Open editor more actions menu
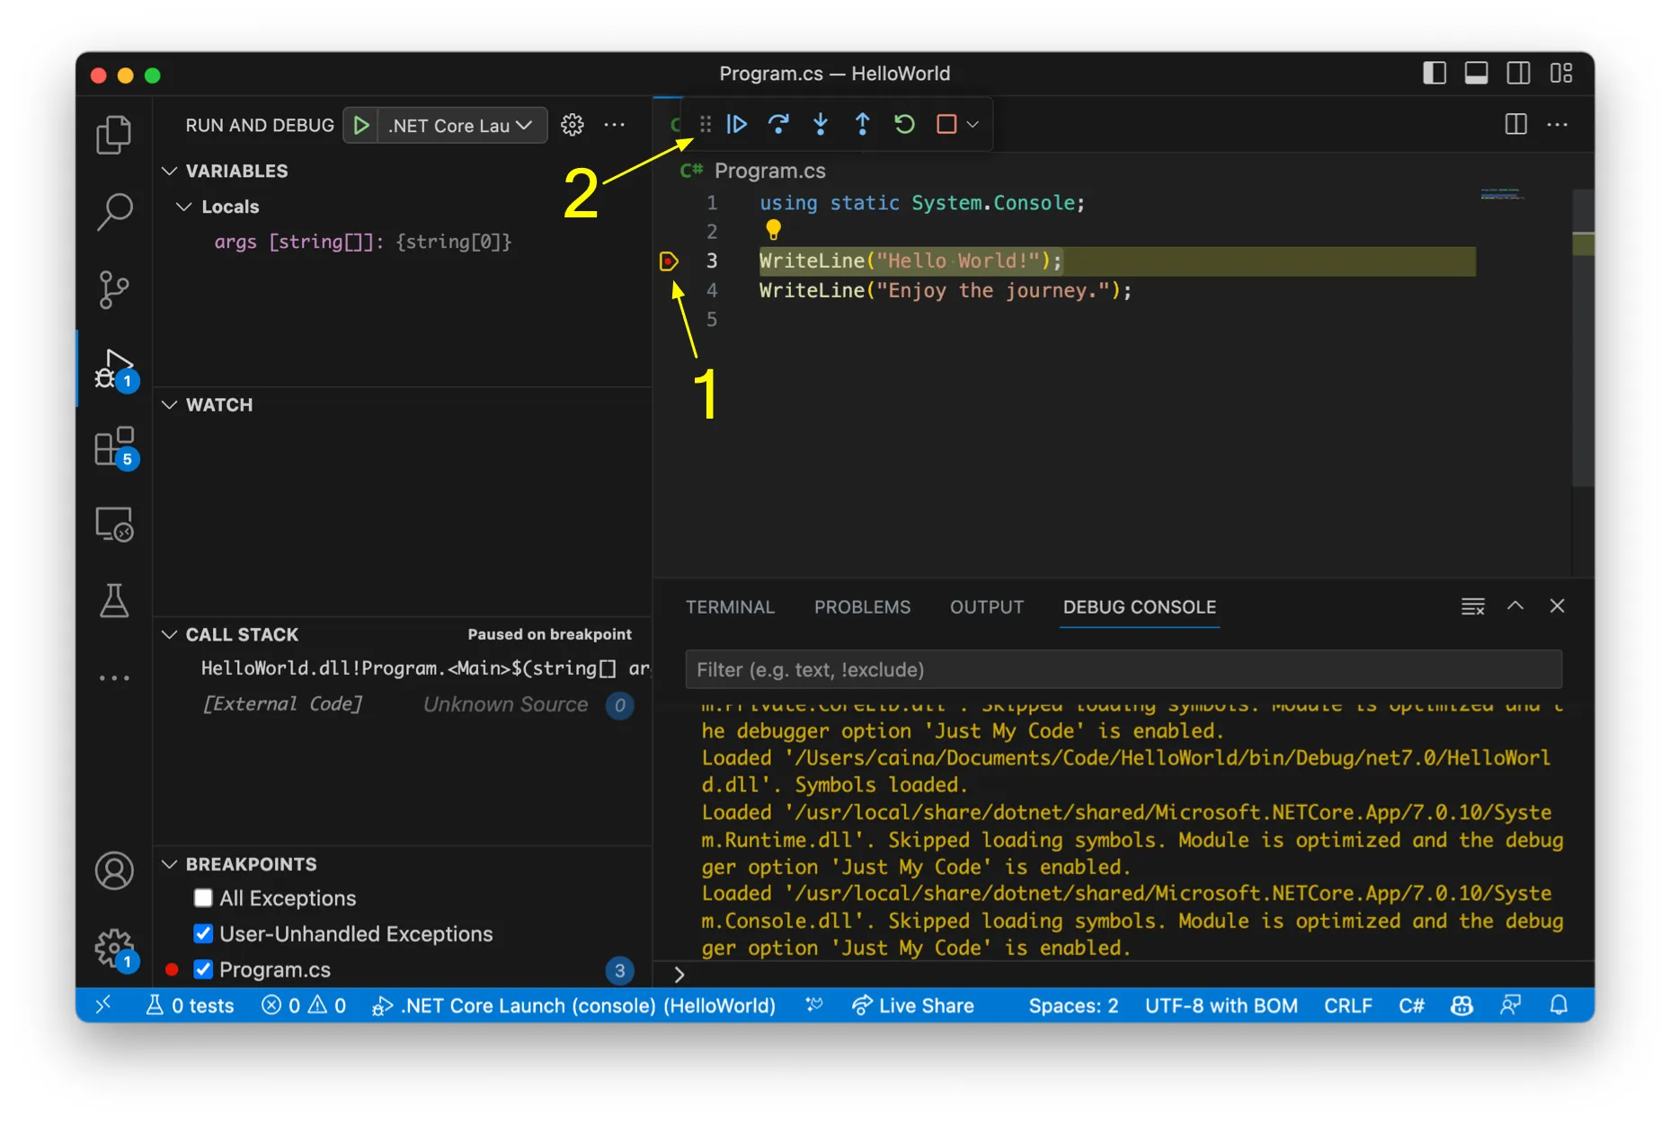1670x1122 pixels. (1558, 124)
